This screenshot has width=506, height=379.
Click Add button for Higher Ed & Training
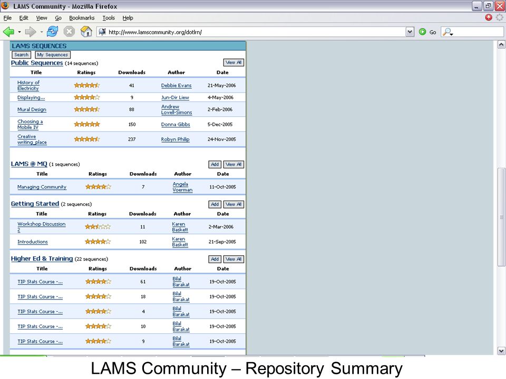point(215,259)
